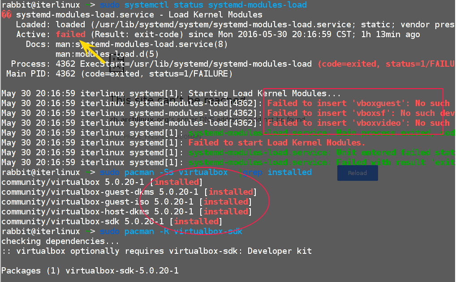This screenshot has height=282, width=456.
Task: Select the "community/virtualbox 5.0.20-1" package entry
Action: click(x=73, y=183)
